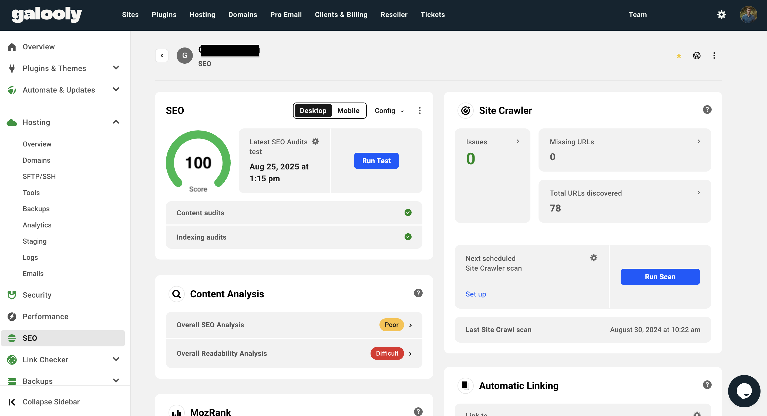Open Overall SEO Analysis Poor row
767x416 pixels.
(x=294, y=325)
